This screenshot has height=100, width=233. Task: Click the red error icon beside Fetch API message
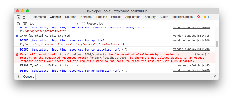pyautogui.click(x=17, y=54)
